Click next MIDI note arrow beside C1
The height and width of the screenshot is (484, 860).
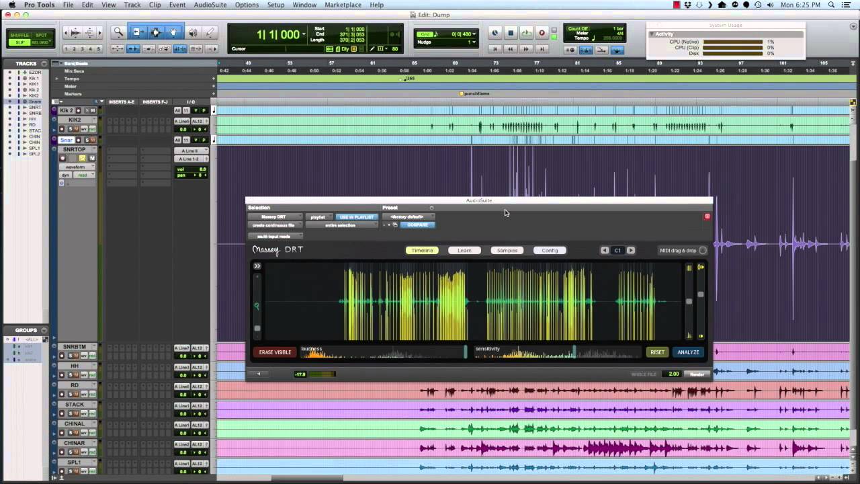click(631, 250)
